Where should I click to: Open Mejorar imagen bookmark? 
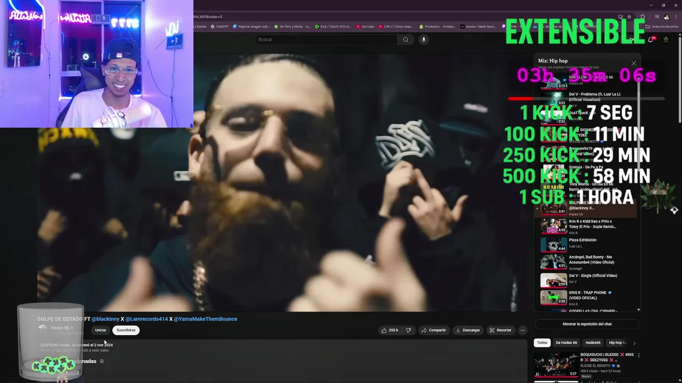252,26
